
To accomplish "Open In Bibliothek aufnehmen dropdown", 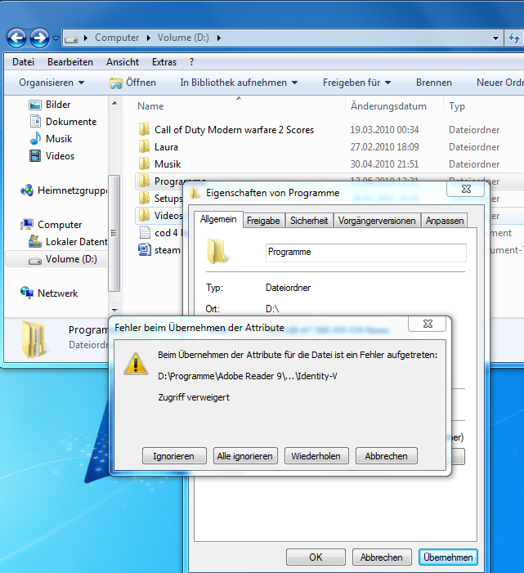I will pos(239,83).
